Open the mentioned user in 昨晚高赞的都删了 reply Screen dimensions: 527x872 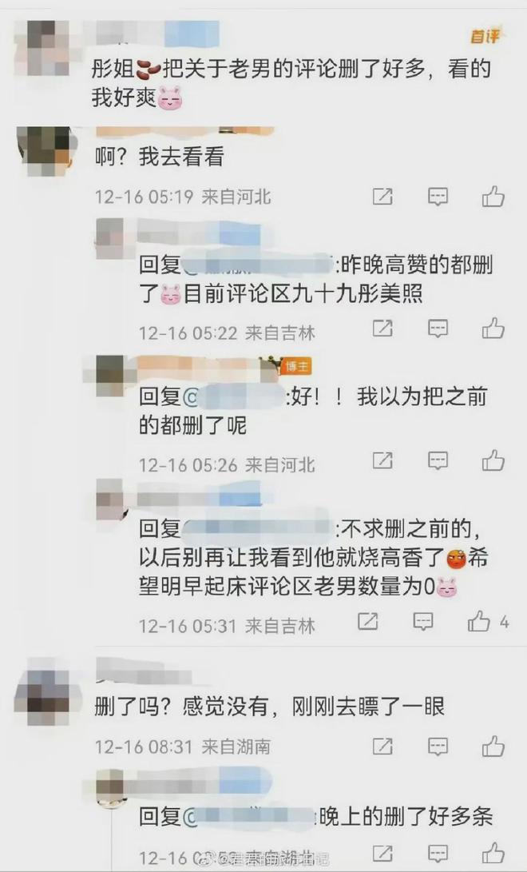258,265
